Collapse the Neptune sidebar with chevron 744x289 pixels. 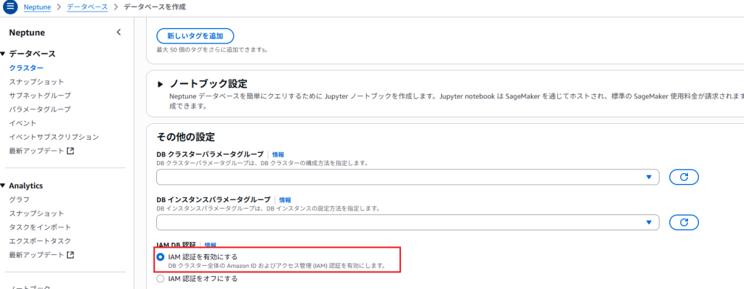(118, 32)
